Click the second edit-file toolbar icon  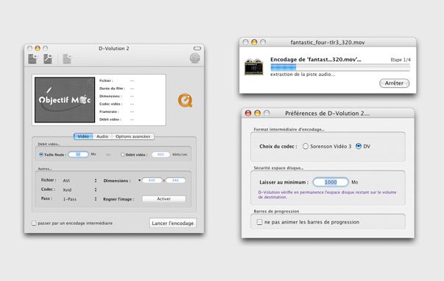[x=48, y=59]
